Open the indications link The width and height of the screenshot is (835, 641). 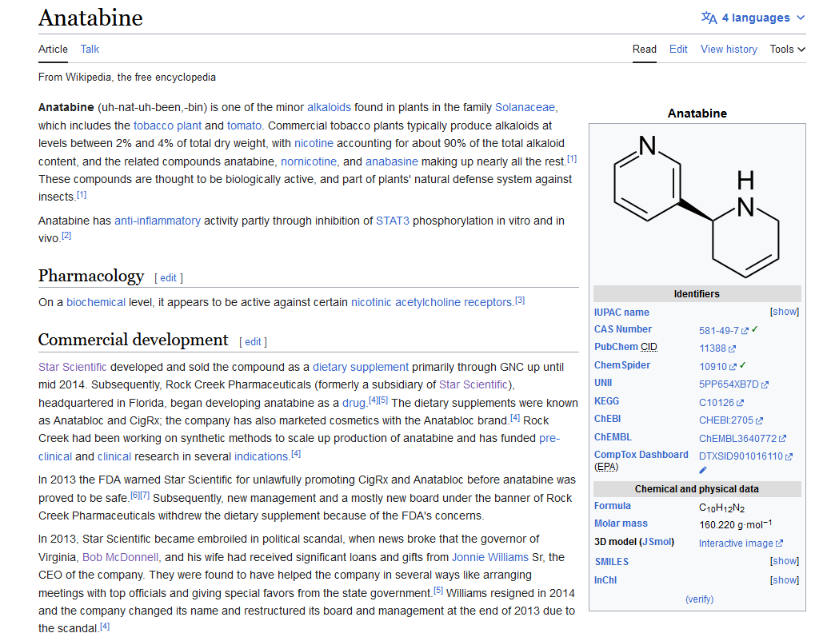pyautogui.click(x=261, y=456)
